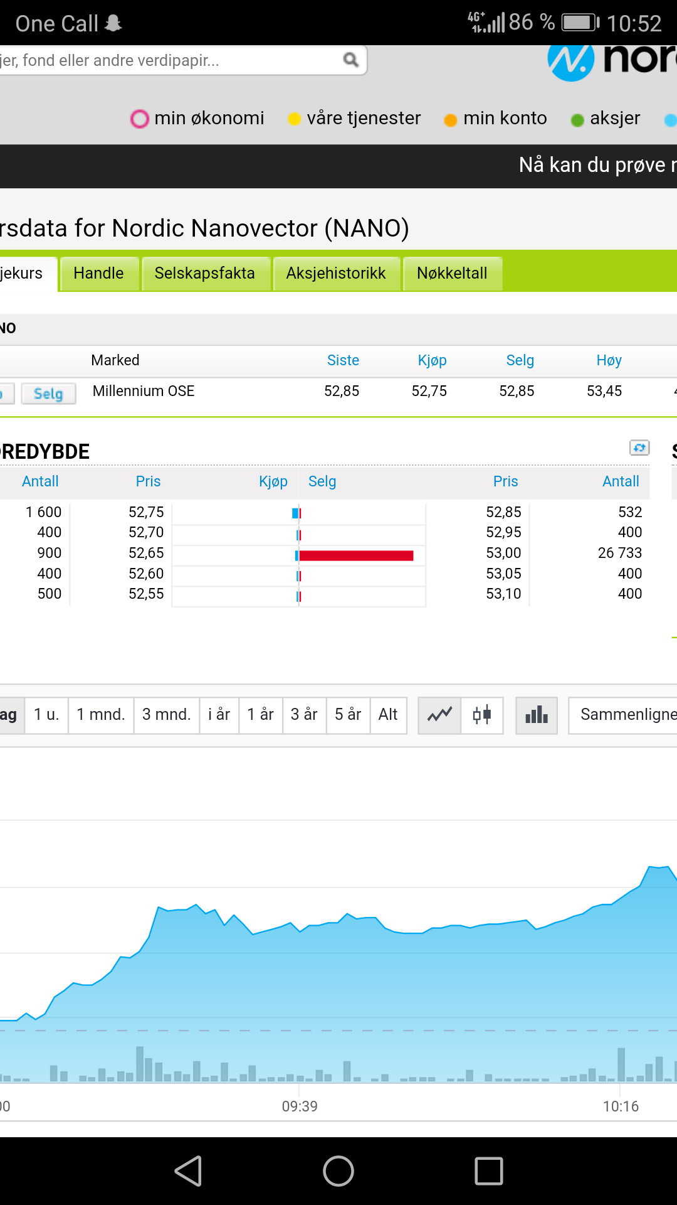This screenshot has width=677, height=1205.
Task: Select the 3 år chart period
Action: pyautogui.click(x=304, y=715)
